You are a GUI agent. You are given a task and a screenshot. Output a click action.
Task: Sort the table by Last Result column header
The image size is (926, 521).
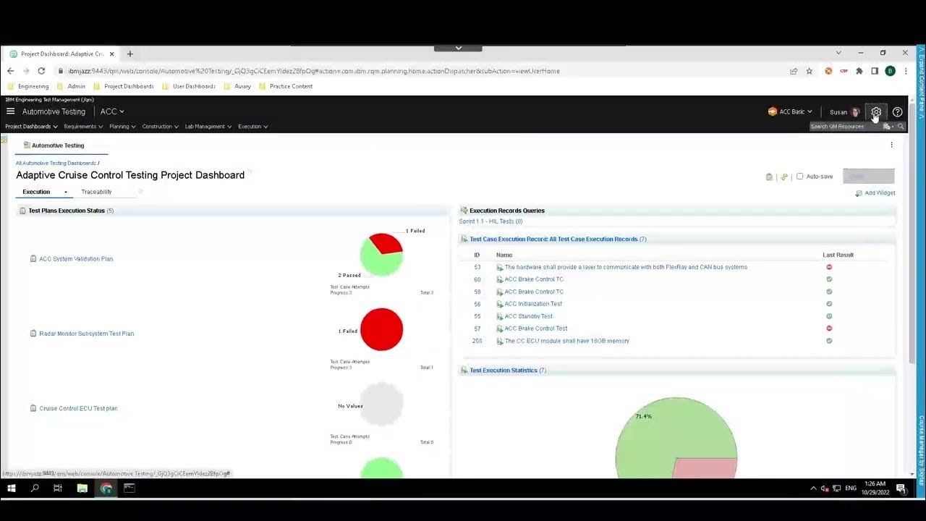838,255
